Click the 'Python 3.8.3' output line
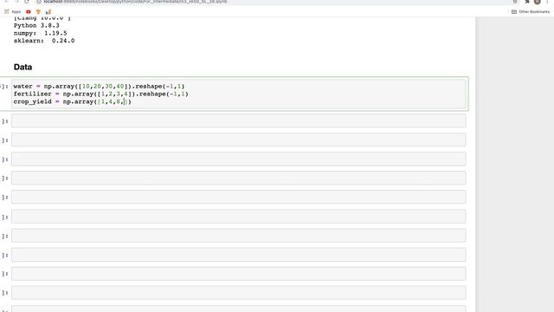This screenshot has width=554, height=312. click(36, 25)
